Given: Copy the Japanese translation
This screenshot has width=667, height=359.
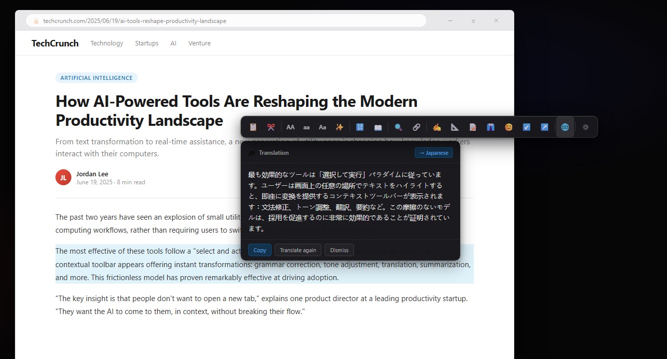Looking at the screenshot, I should coord(260,250).
